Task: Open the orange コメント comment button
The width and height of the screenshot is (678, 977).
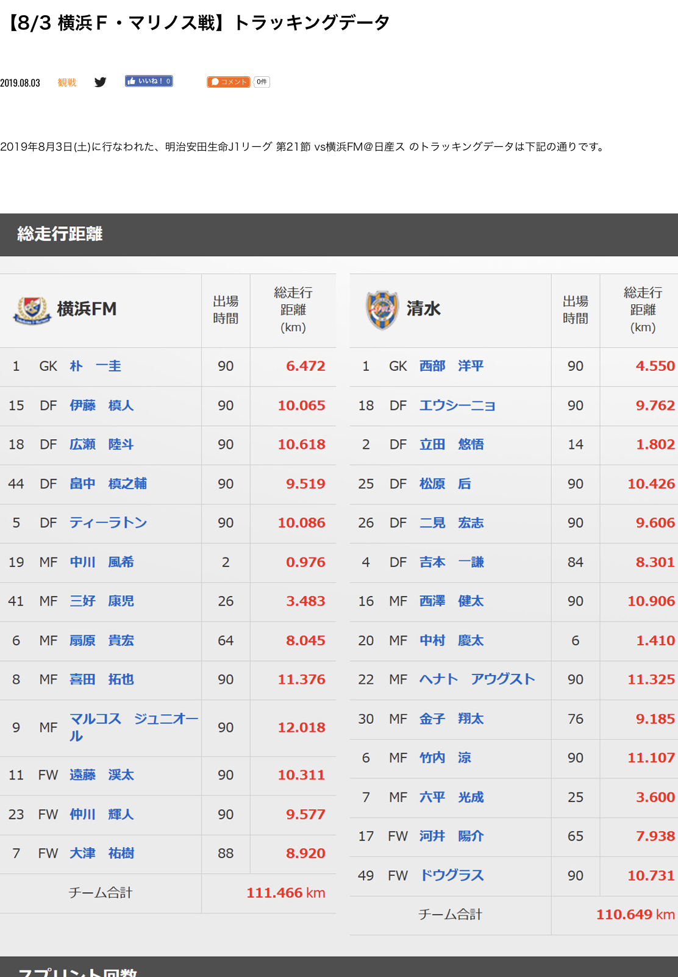Action: point(228,82)
